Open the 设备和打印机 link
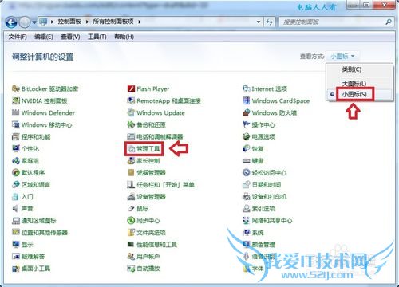This screenshot has height=287, width=399. (269, 196)
